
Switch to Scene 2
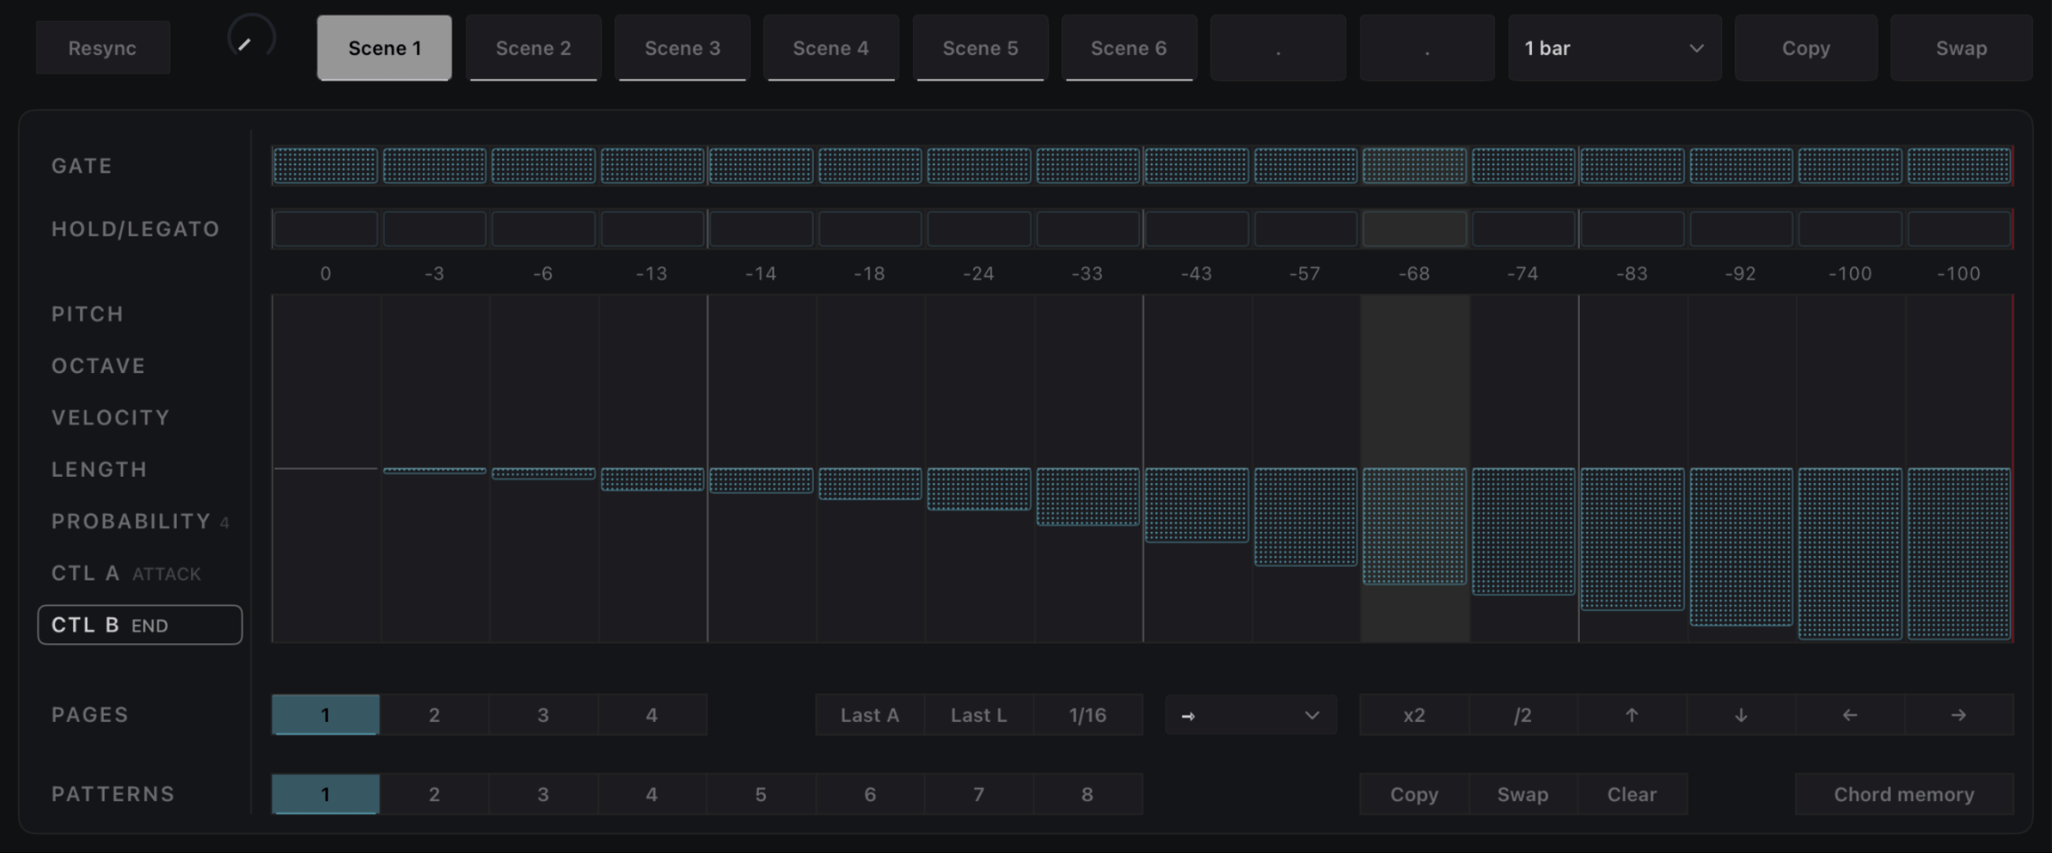click(533, 48)
